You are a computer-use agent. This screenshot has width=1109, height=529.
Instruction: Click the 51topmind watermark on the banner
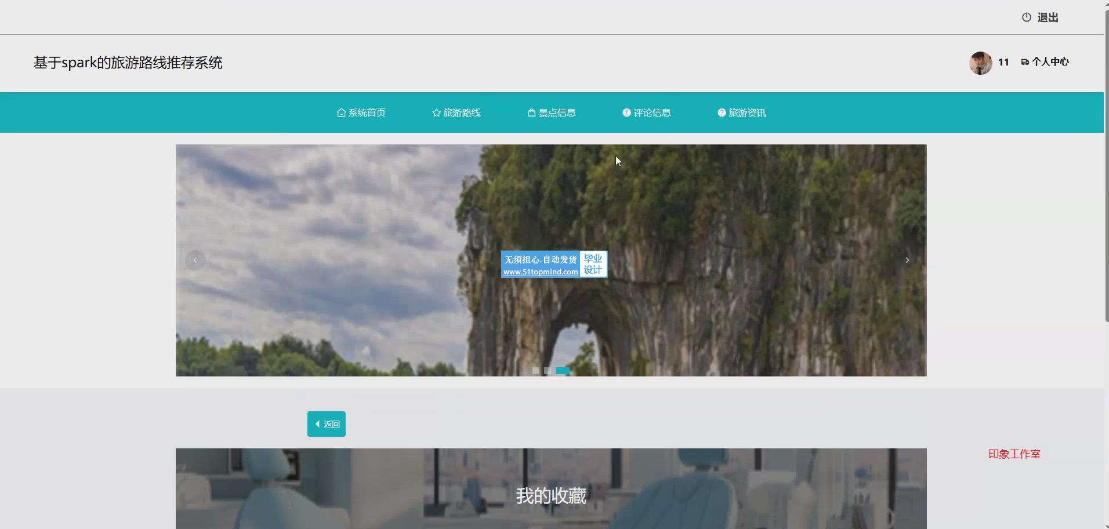click(x=554, y=264)
